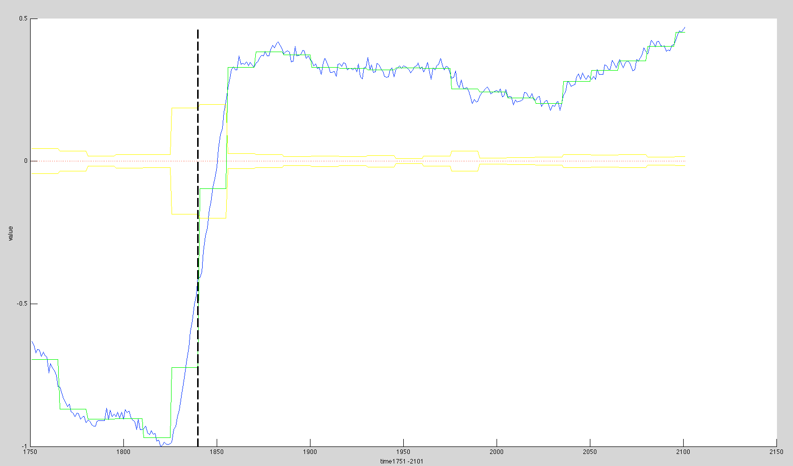Click the -0.5 y-axis tick label
The image size is (793, 466).
coord(22,304)
